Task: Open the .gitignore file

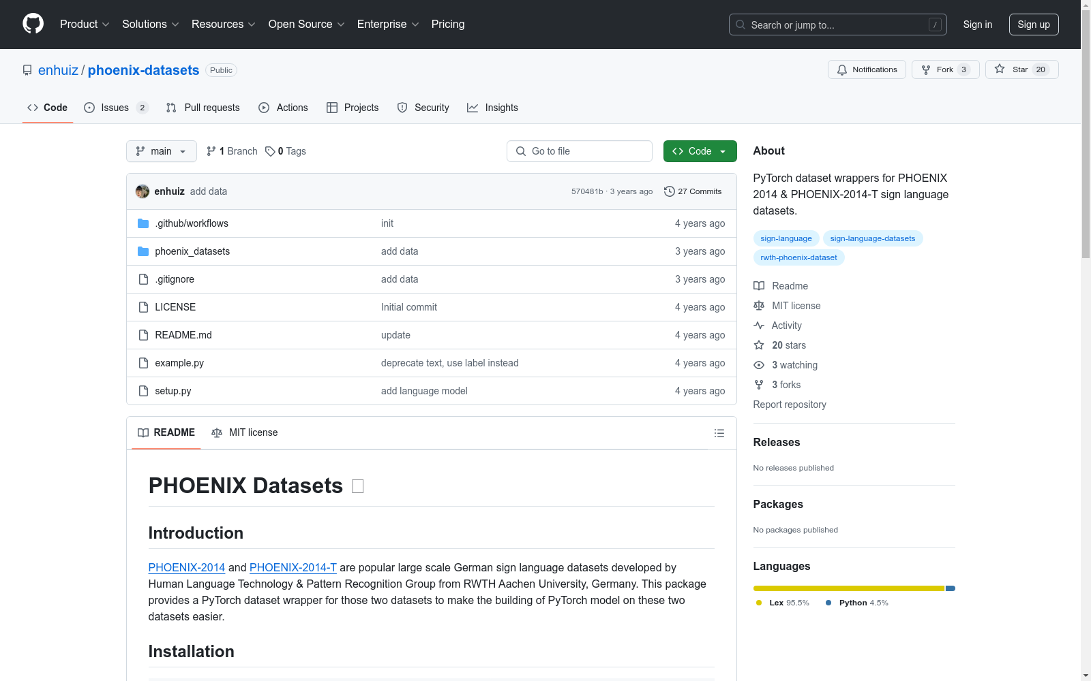Action: (175, 279)
